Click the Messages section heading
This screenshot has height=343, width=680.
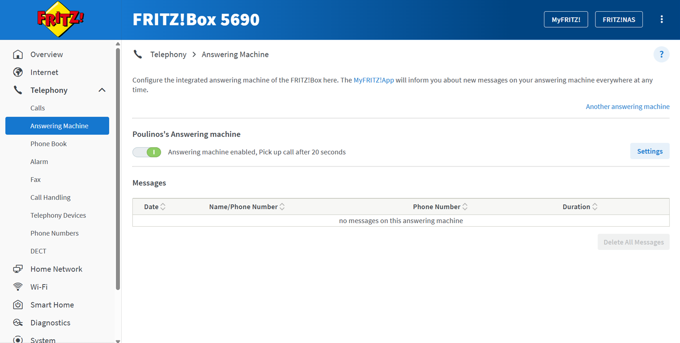coord(149,183)
